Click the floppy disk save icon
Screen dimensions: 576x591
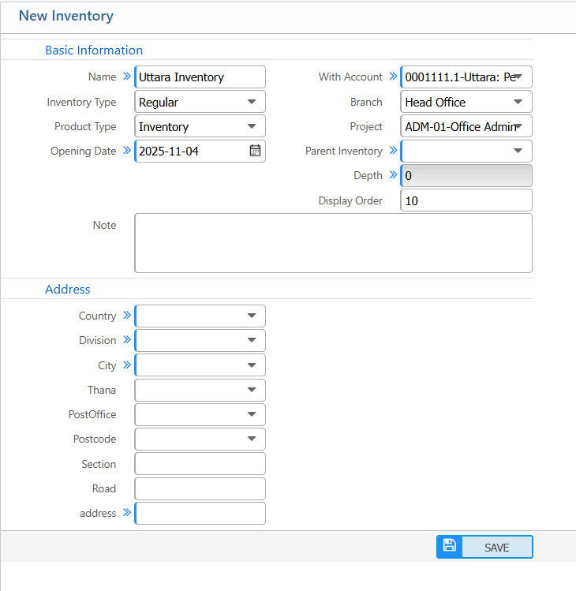pyautogui.click(x=449, y=546)
